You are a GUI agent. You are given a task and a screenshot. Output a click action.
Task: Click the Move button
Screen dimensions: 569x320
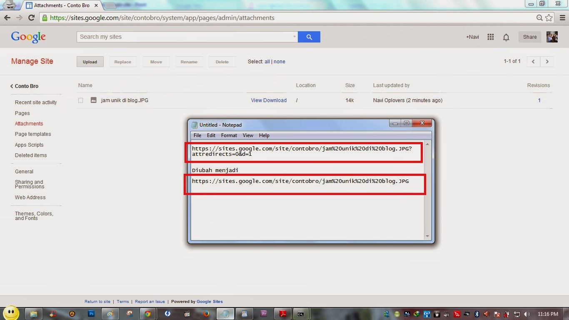point(156,62)
